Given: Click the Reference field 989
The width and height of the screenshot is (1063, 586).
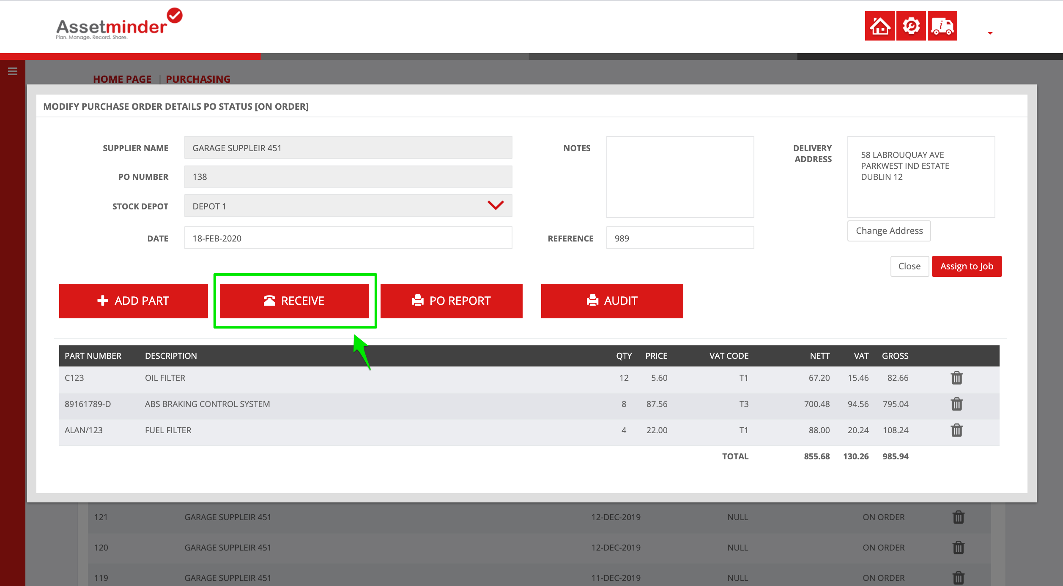Looking at the screenshot, I should (x=680, y=238).
